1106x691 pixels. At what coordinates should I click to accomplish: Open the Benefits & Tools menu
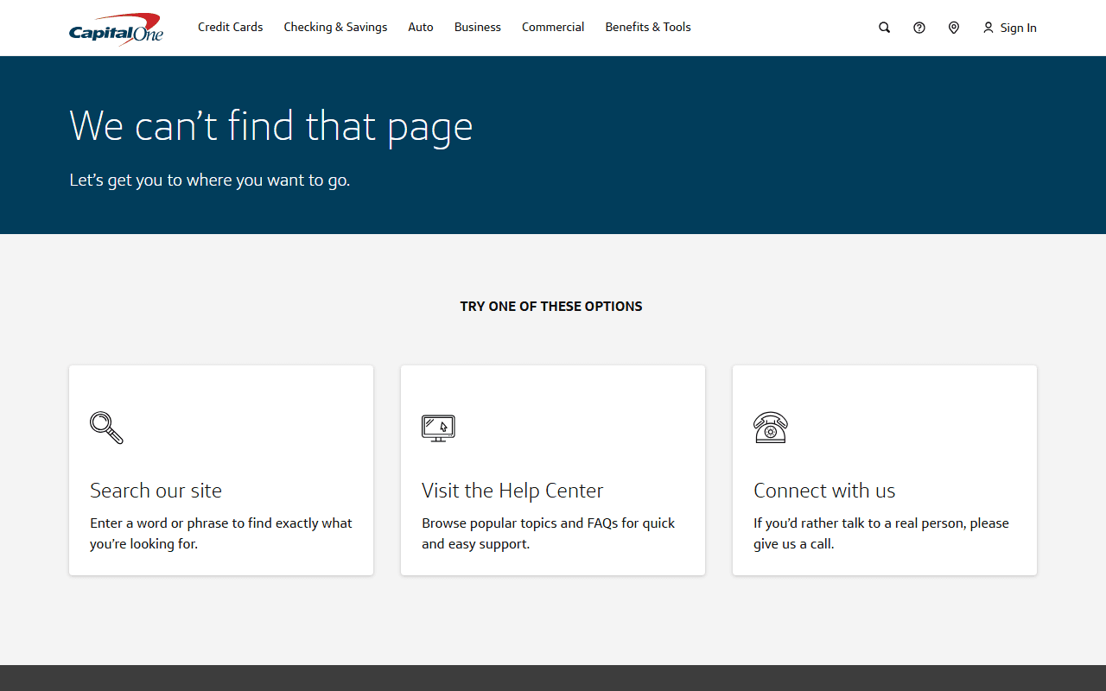[x=648, y=27]
